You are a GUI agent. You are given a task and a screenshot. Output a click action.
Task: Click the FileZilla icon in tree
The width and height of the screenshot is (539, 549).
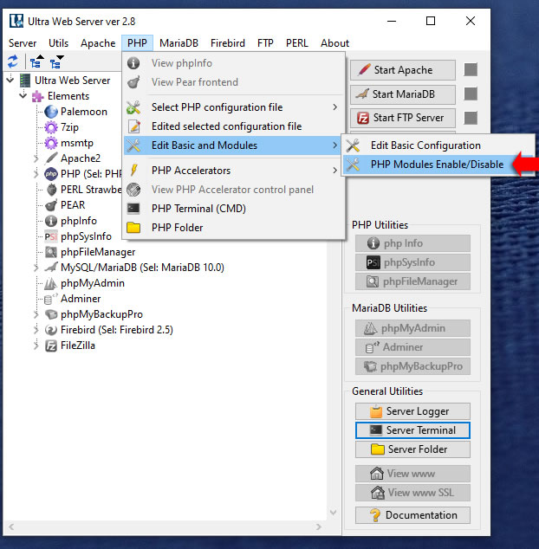(51, 346)
